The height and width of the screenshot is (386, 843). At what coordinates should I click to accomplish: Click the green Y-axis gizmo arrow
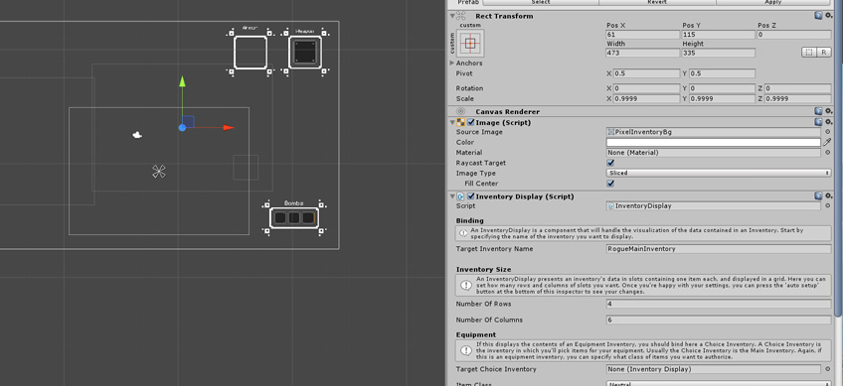pos(182,81)
